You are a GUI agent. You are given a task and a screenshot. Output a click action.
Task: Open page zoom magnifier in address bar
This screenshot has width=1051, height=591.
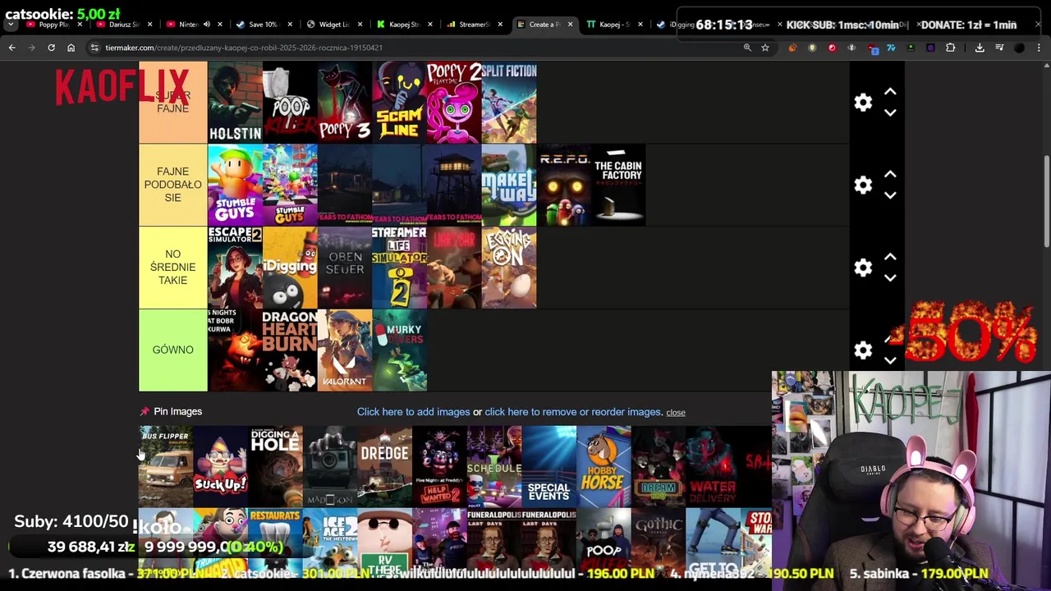click(747, 48)
